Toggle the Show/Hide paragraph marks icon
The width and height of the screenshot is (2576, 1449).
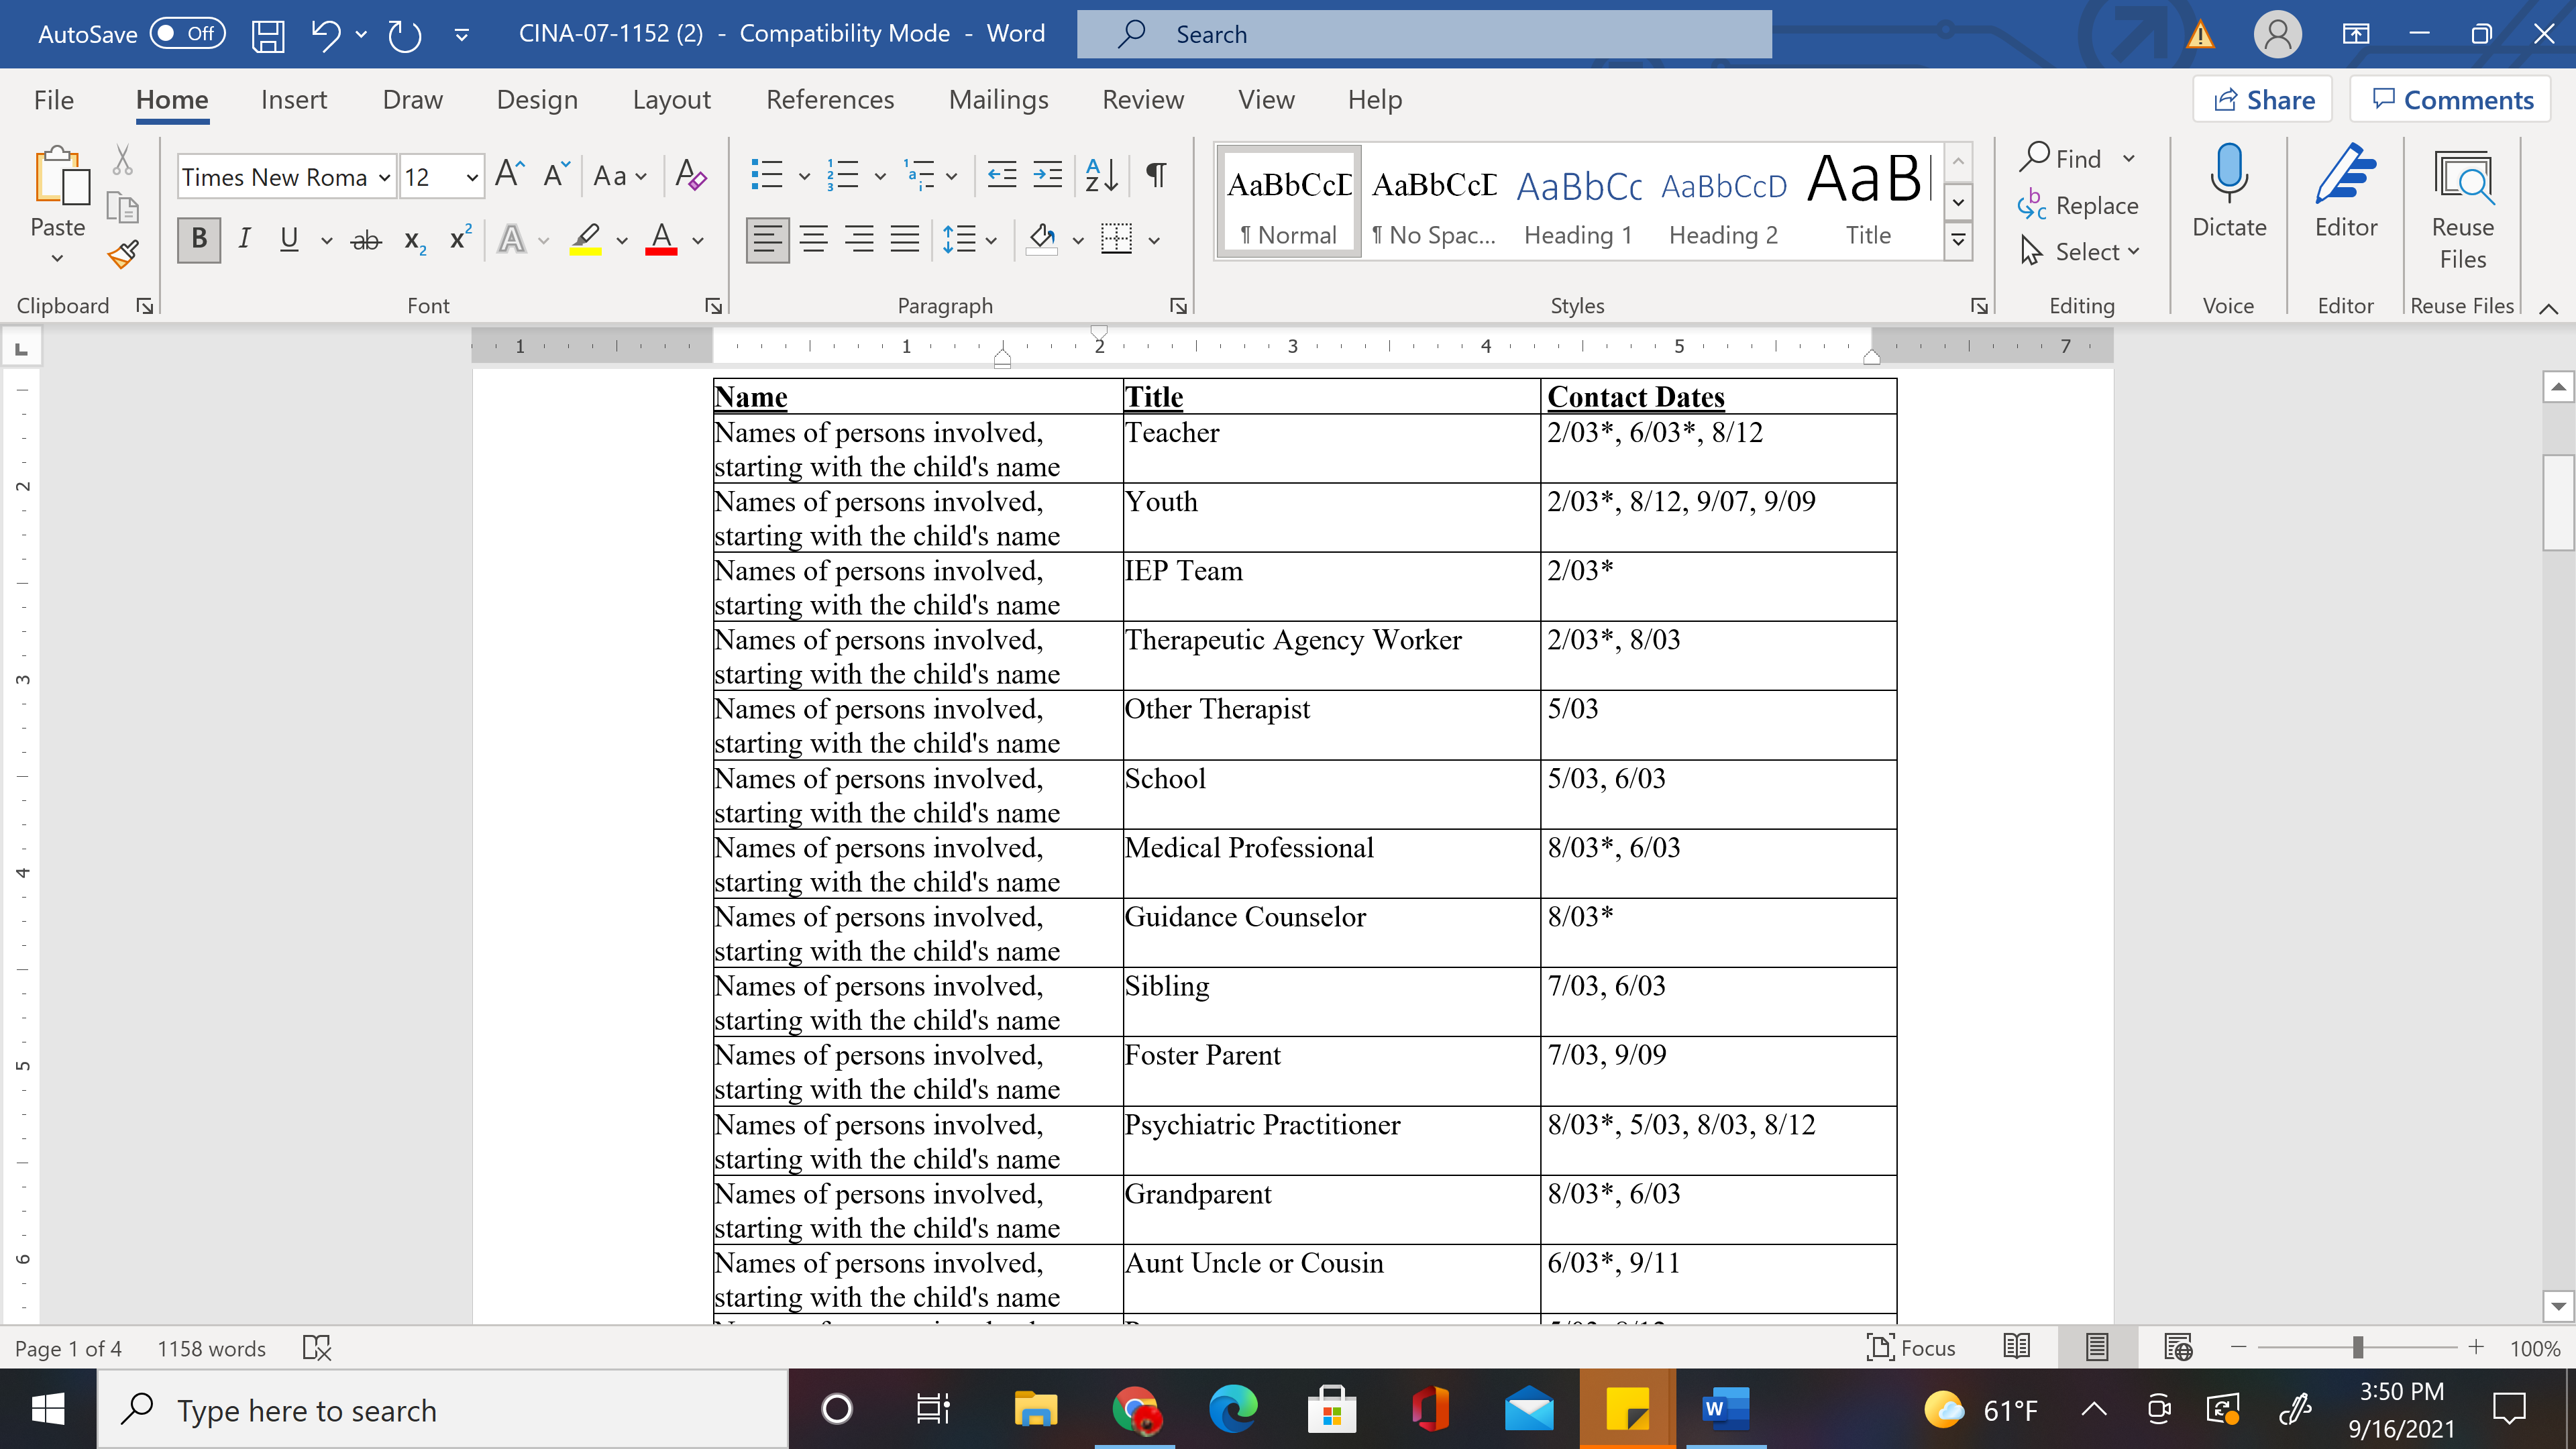click(1156, 176)
